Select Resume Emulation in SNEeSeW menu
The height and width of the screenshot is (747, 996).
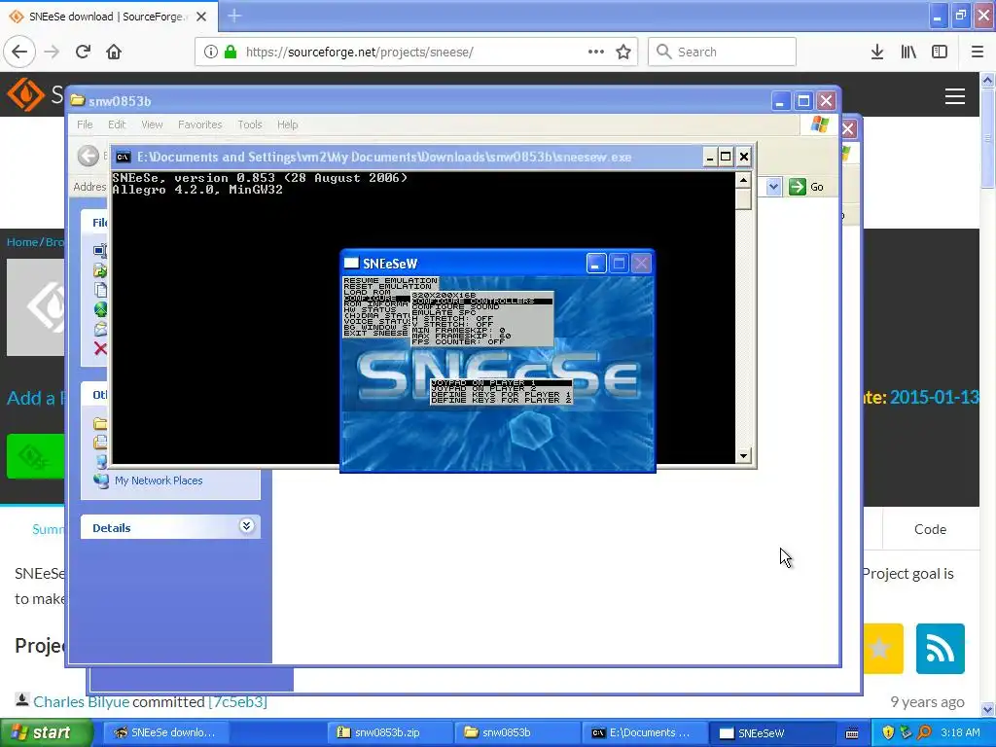coord(390,280)
